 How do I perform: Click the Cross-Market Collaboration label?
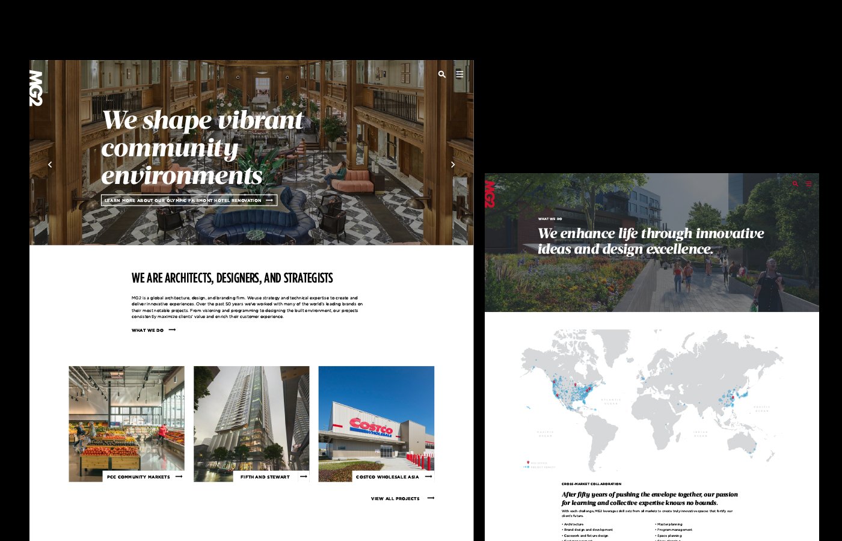point(591,484)
